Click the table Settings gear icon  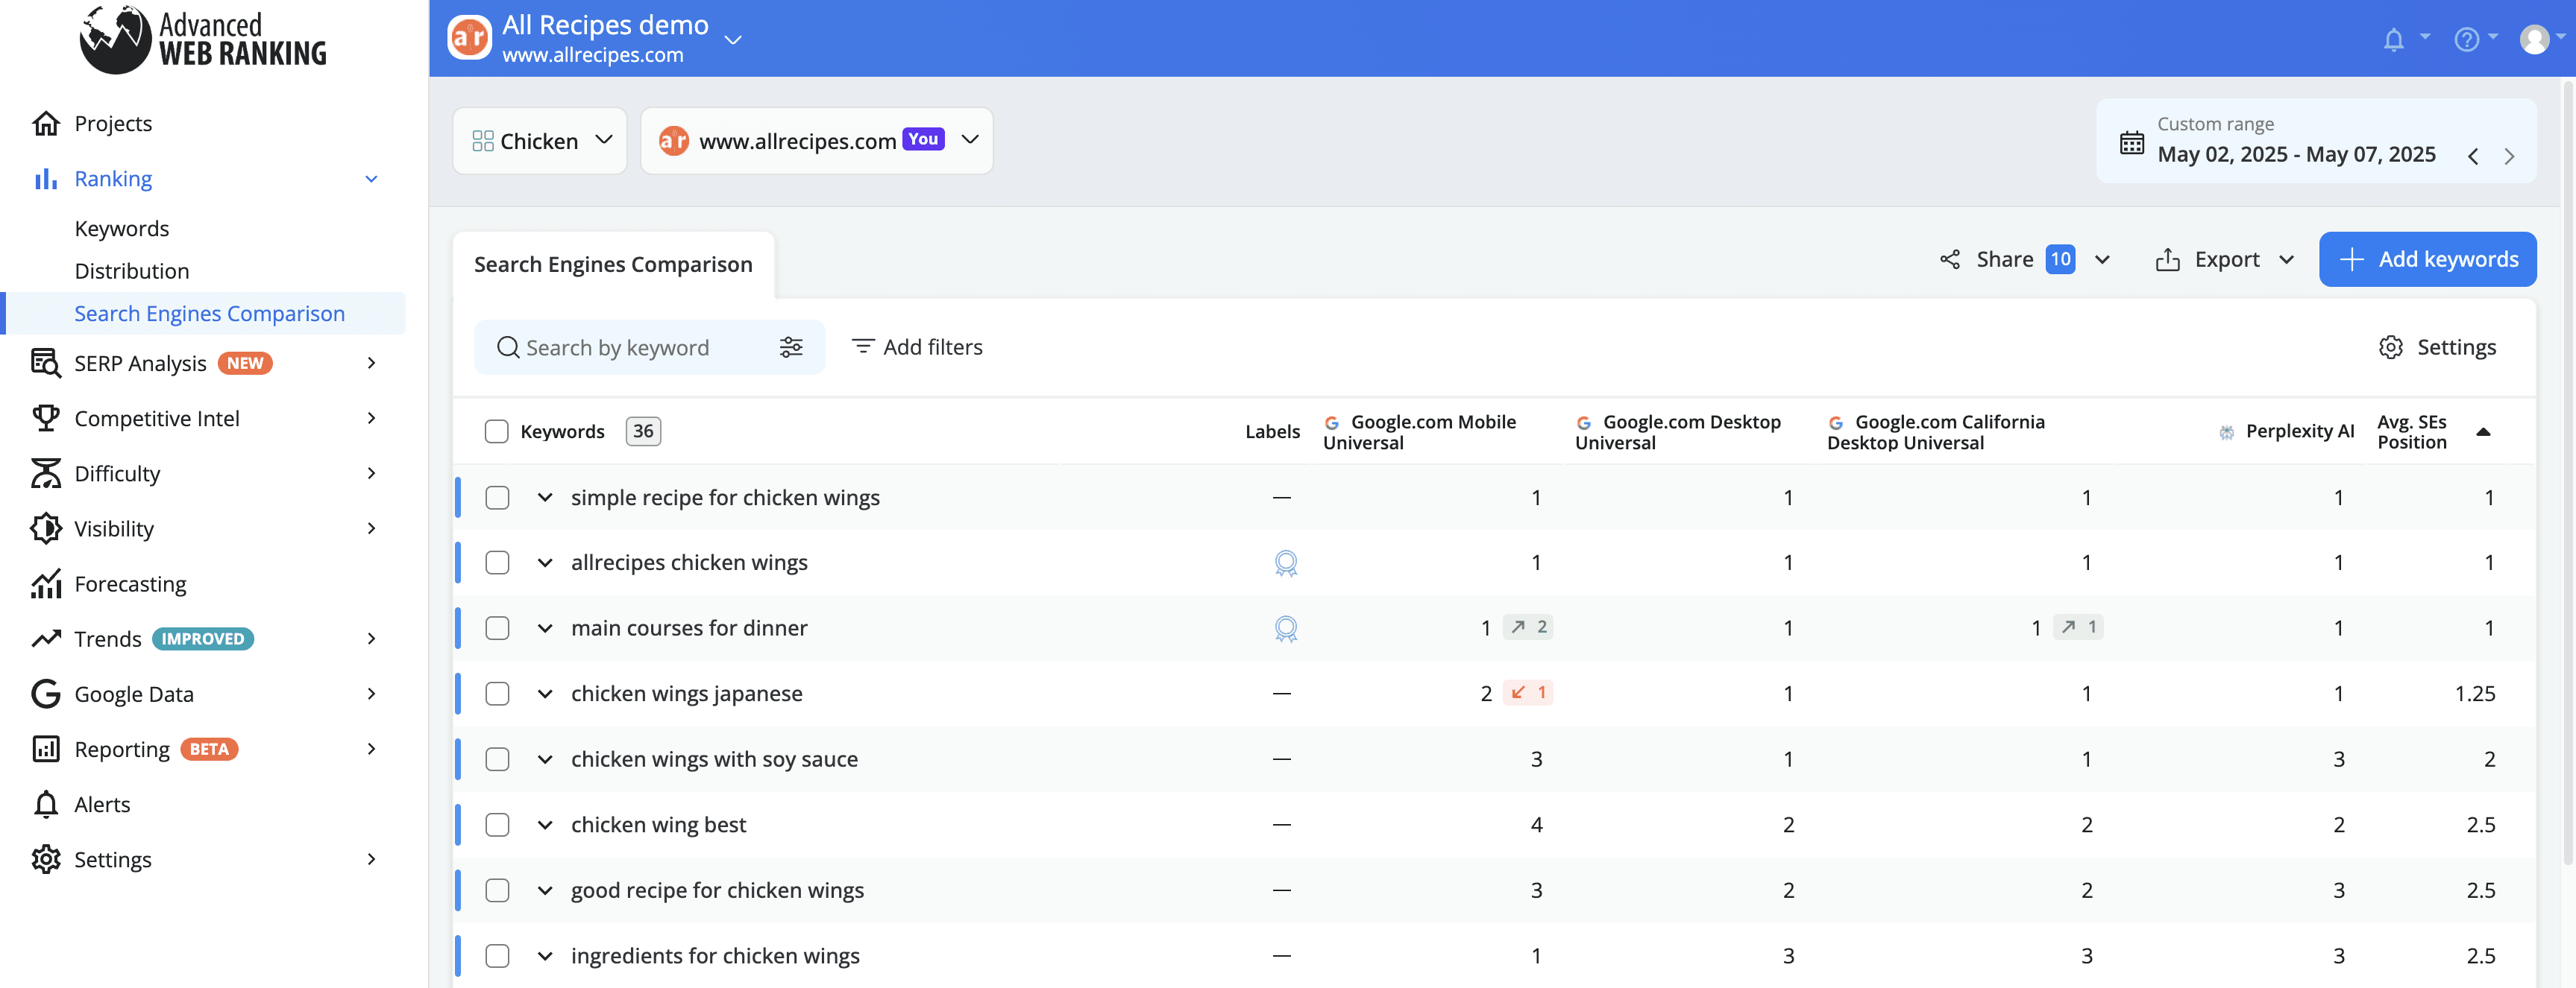pos(2390,346)
